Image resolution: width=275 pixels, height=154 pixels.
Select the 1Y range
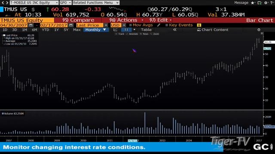tap(56, 30)
